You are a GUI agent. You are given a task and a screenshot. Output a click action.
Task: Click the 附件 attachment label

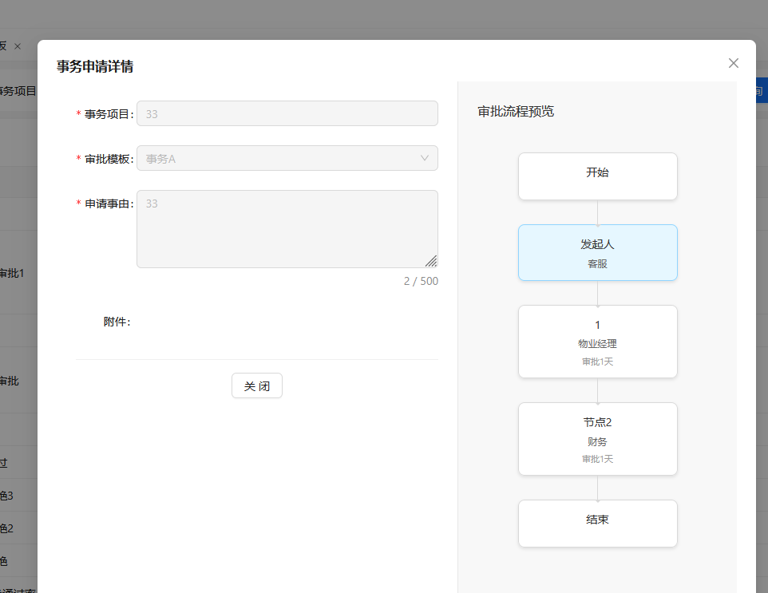pos(117,322)
